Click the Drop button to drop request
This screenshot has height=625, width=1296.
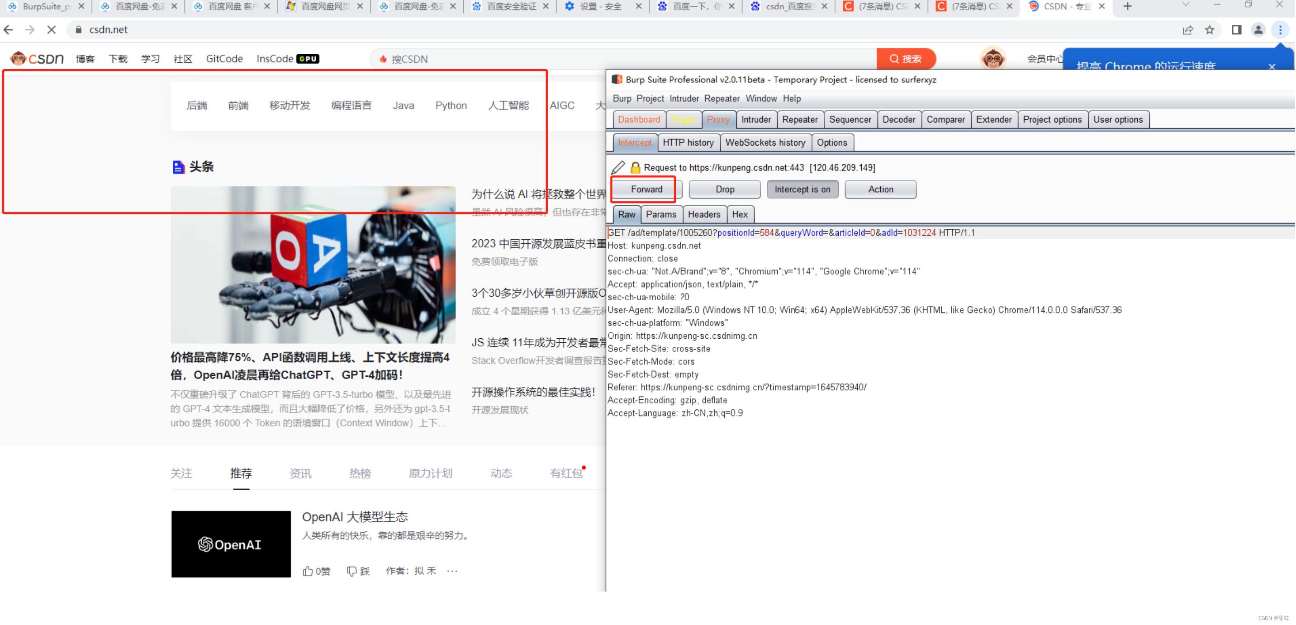point(723,189)
